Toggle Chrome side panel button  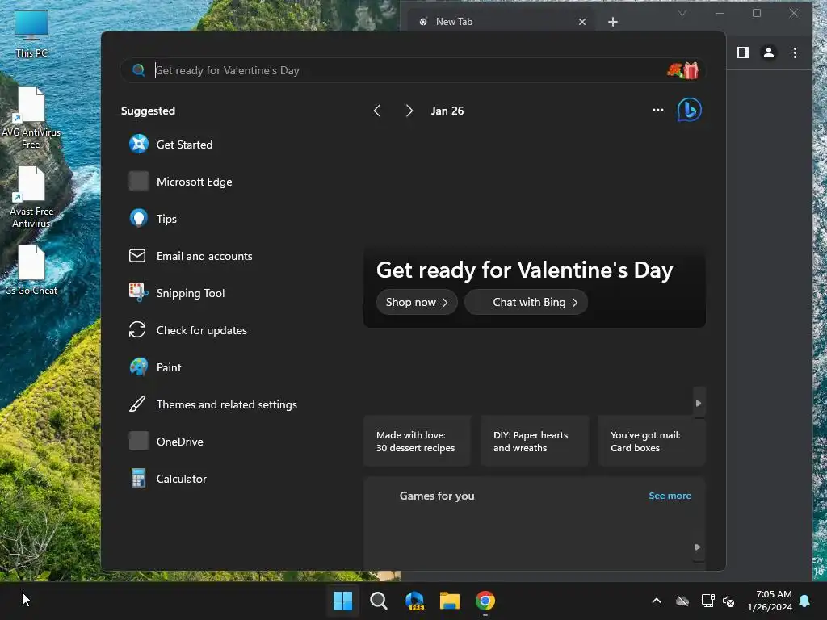pyautogui.click(x=743, y=52)
